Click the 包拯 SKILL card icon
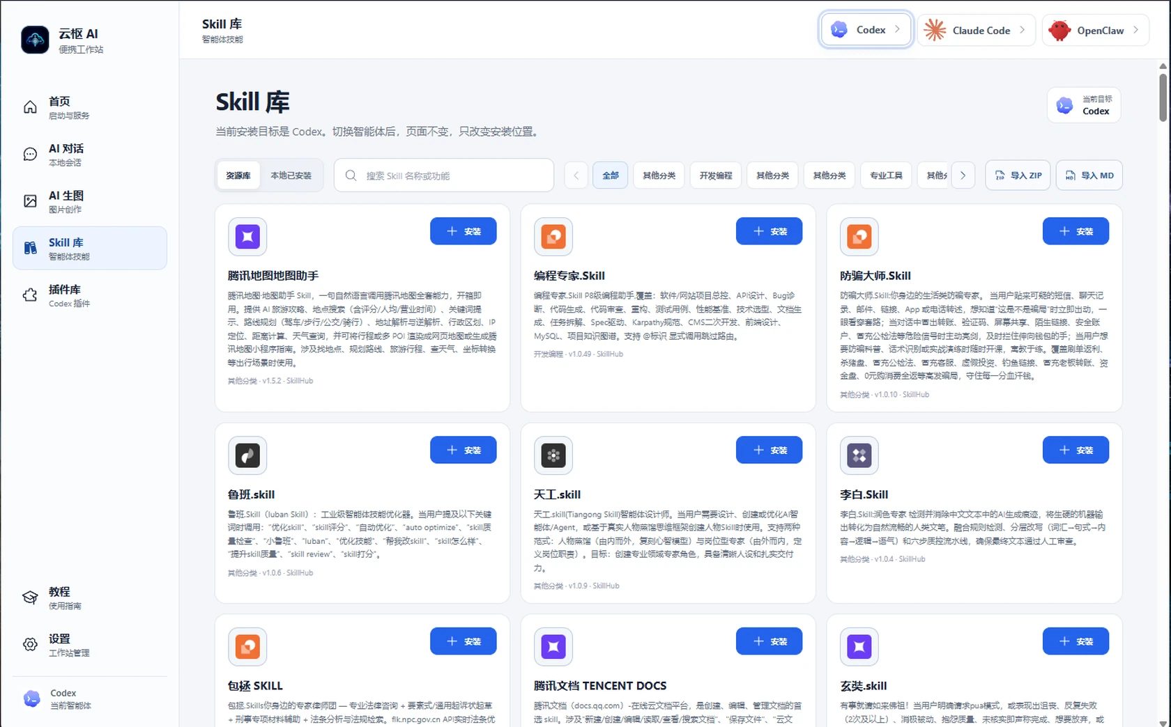Viewport: 1171px width, 727px height. [x=247, y=647]
